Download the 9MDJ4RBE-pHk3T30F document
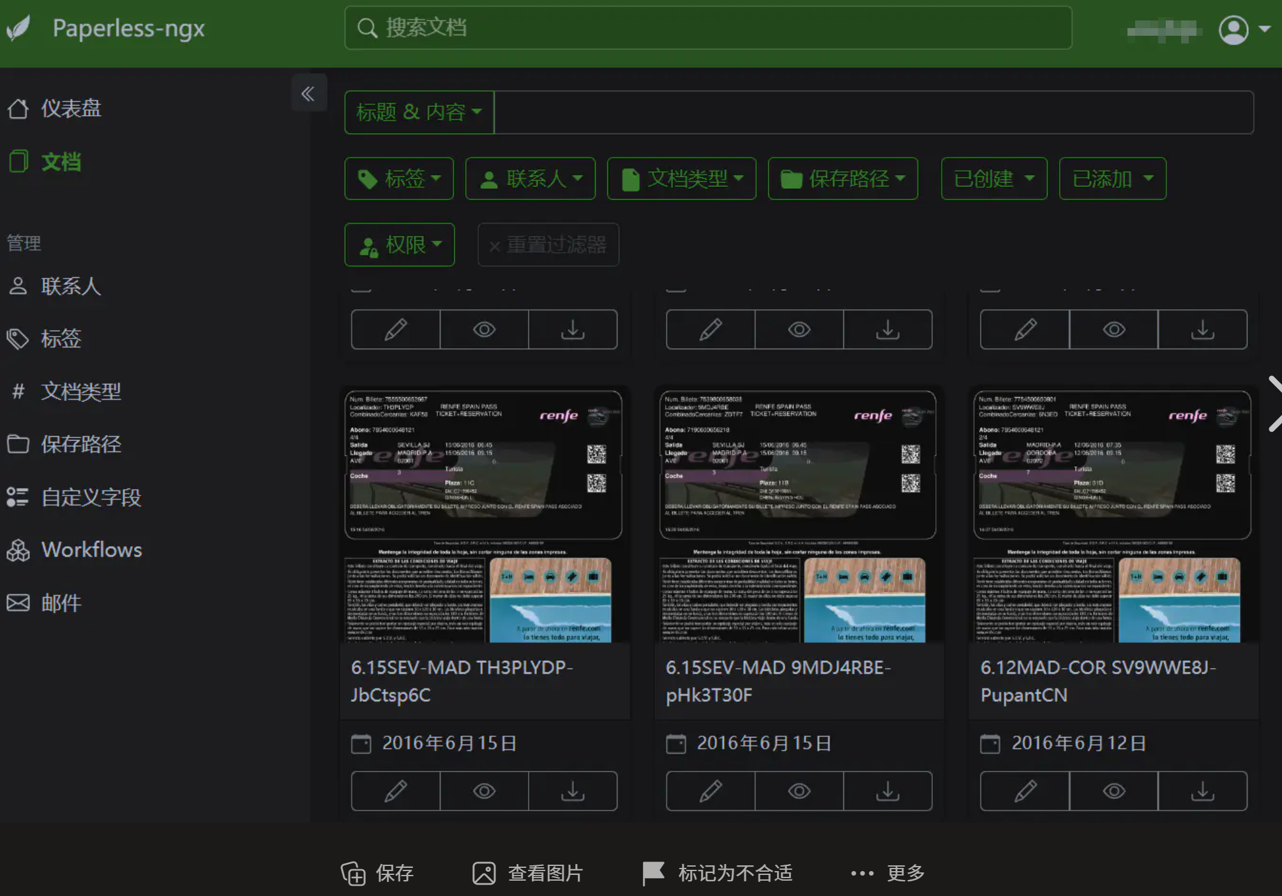Viewport: 1282px width, 896px height. coord(888,791)
